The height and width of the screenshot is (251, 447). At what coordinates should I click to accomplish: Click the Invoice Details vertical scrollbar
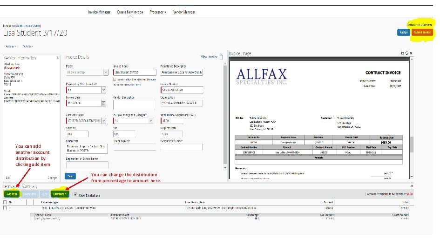pyautogui.click(x=225, y=114)
